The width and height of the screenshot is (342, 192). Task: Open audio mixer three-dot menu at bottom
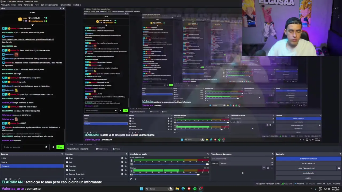click(x=135, y=179)
